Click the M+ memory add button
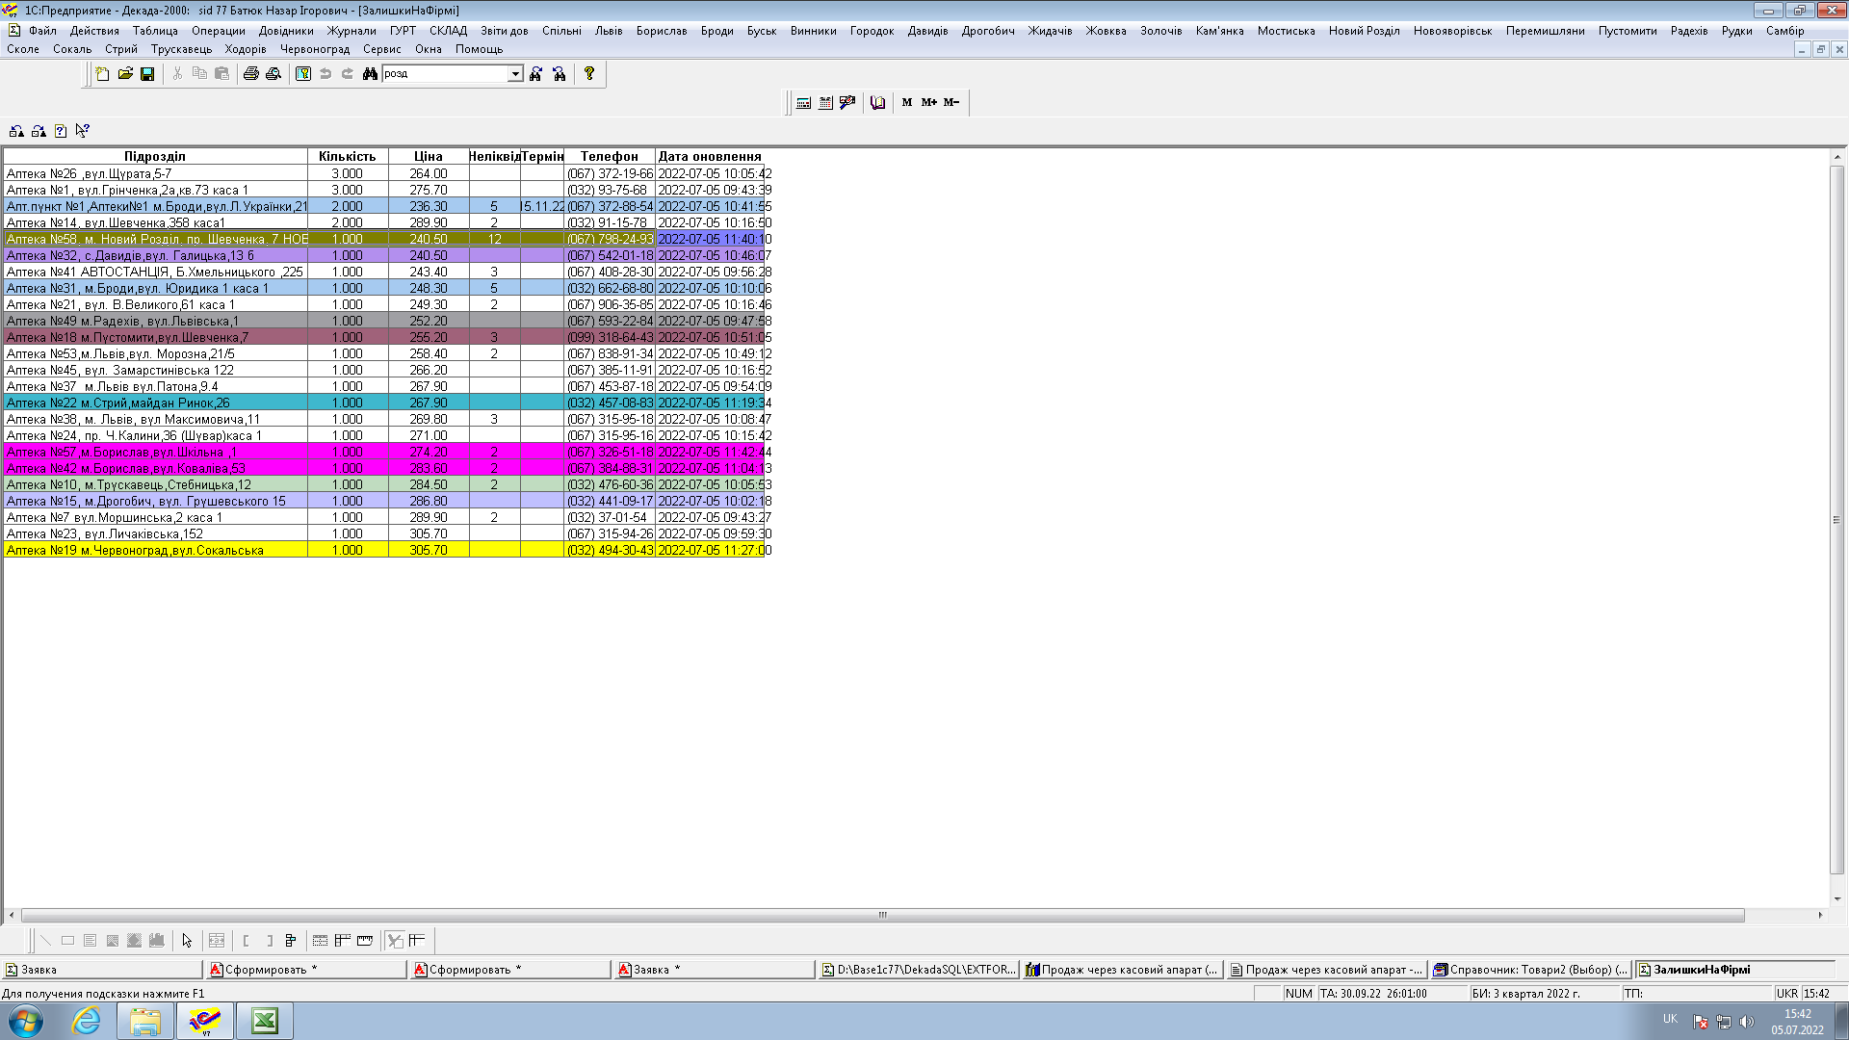Viewport: 1849px width, 1040px height. 928,102
